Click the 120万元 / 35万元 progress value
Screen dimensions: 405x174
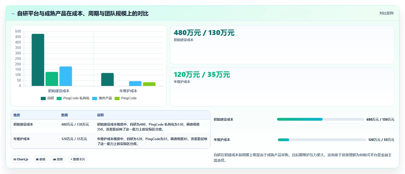coord(381,140)
